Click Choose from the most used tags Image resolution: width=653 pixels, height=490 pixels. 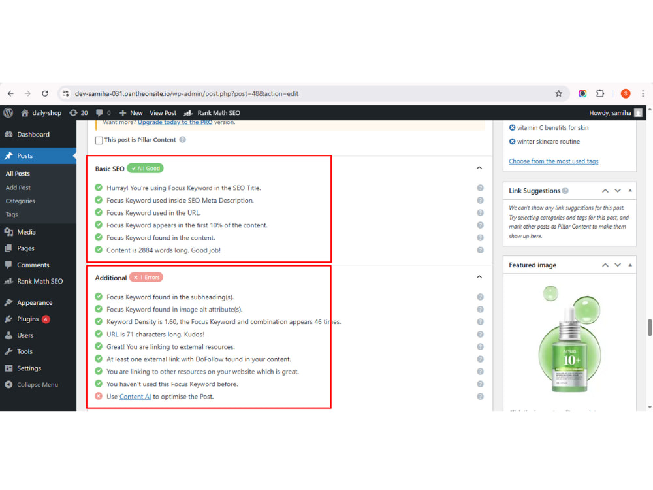(x=554, y=161)
